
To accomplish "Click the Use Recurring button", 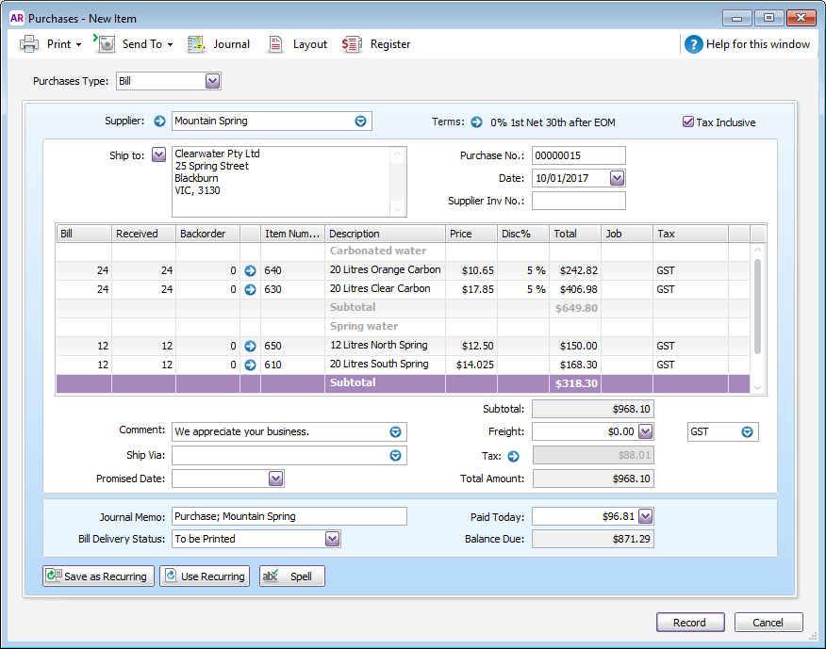I will [x=205, y=576].
